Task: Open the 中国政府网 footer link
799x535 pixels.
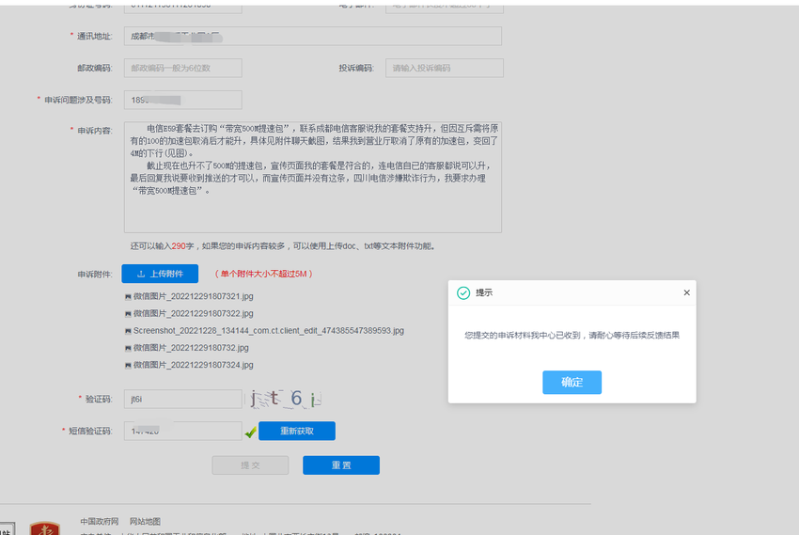Action: (100, 521)
